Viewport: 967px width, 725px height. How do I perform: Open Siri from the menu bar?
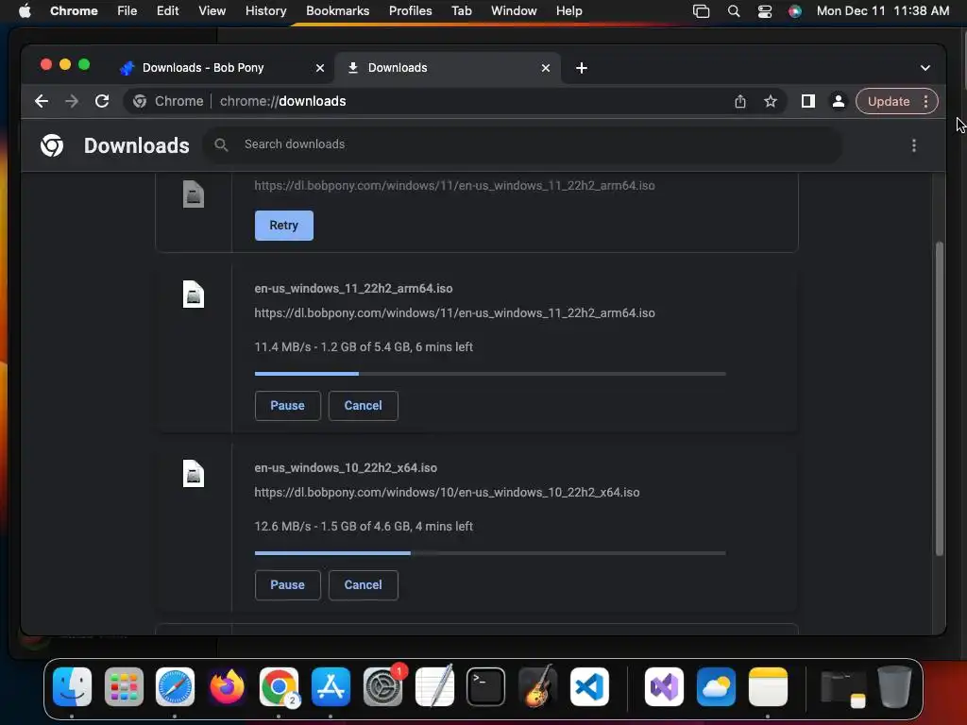click(x=795, y=11)
